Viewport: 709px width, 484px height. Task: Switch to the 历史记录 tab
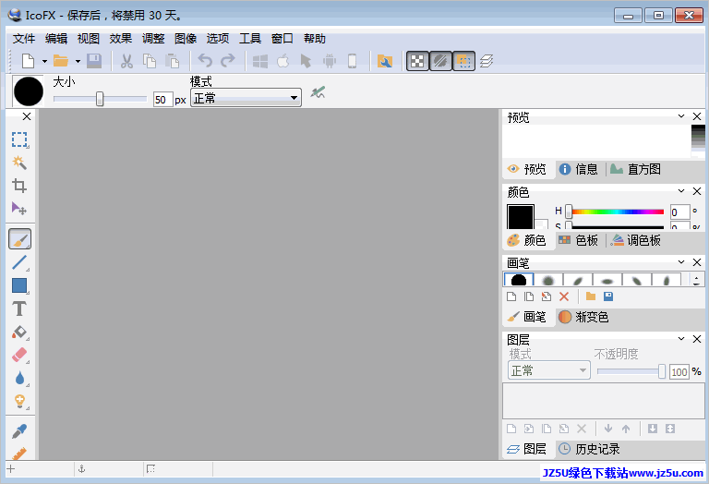589,449
